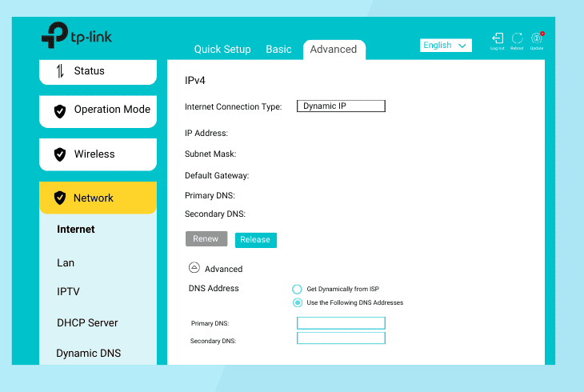
Task: Click the Operation Mode shield icon
Action: (x=60, y=111)
